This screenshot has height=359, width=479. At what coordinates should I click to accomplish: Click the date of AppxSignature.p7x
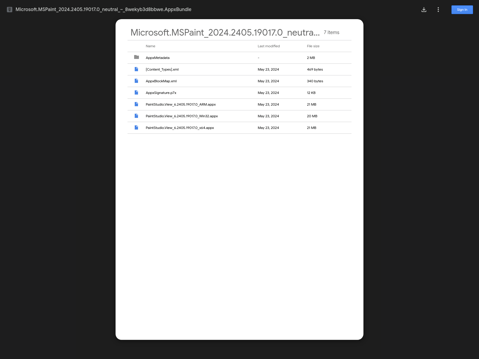(x=268, y=93)
